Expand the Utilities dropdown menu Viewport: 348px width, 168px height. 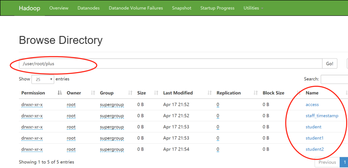[253, 8]
